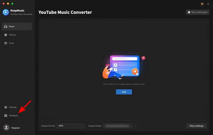Click the Register label
Viewport: 213px width, 135px height.
[x=16, y=128]
